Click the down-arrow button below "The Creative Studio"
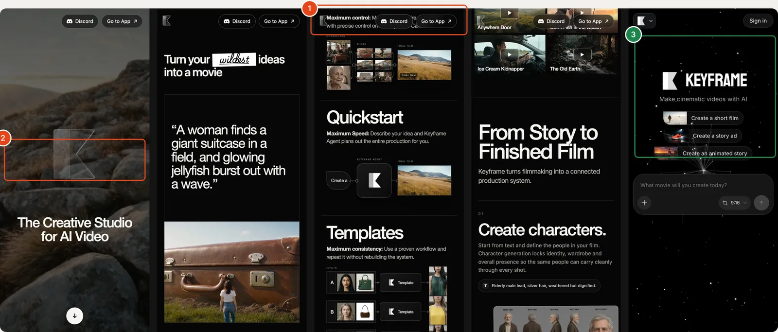778x332 pixels. click(74, 315)
